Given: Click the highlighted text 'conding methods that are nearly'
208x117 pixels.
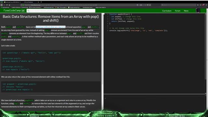Looking at the screenshot, I should pyautogui.click(x=51, y=27).
